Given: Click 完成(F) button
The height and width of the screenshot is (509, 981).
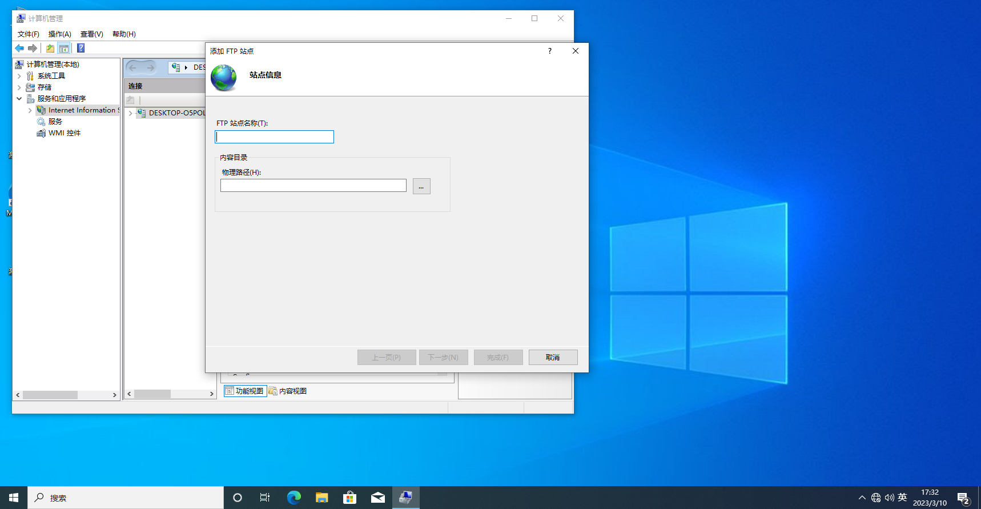Looking at the screenshot, I should point(498,357).
